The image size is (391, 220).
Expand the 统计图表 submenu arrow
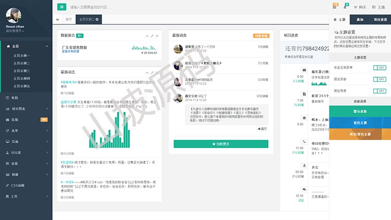(47, 109)
